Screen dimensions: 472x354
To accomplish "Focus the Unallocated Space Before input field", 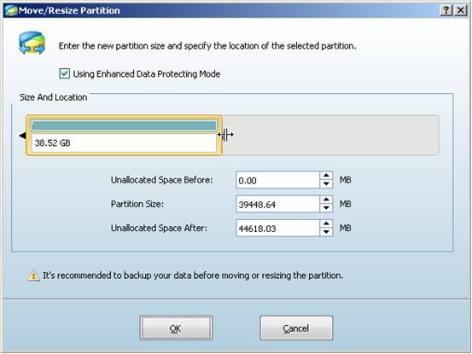I will 277,180.
